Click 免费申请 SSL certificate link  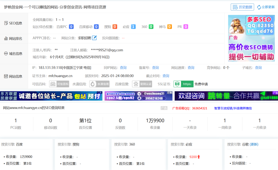coord(201,84)
